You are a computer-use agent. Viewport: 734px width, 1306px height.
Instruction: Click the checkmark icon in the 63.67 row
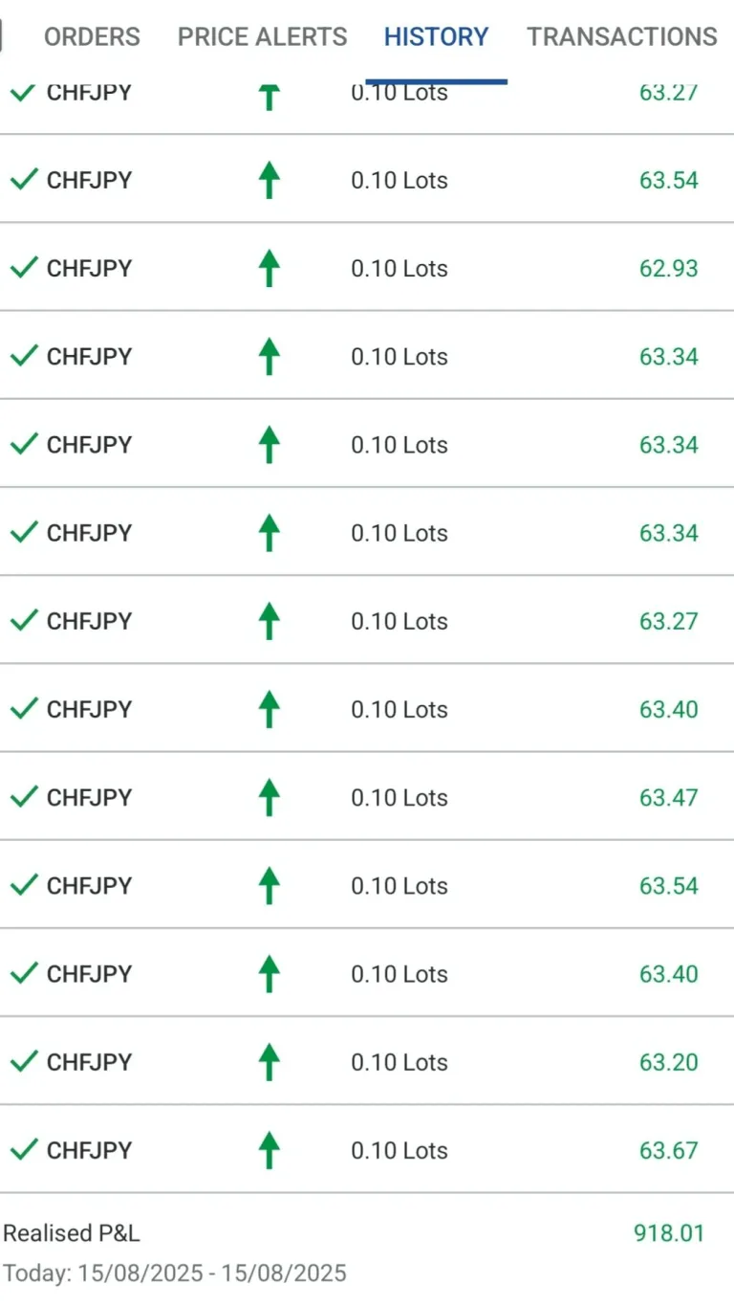[x=23, y=1149]
